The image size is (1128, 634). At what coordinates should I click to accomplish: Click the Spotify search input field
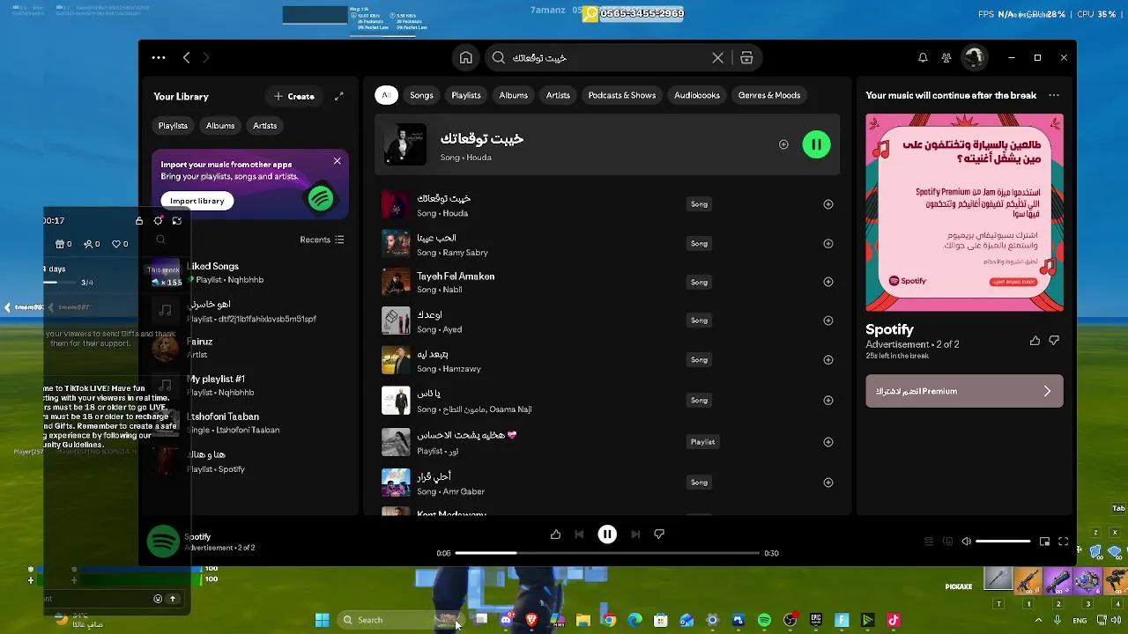pyautogui.click(x=608, y=57)
